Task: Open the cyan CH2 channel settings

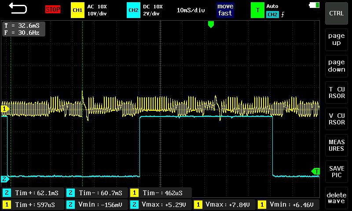Action: pyautogui.click(x=133, y=10)
